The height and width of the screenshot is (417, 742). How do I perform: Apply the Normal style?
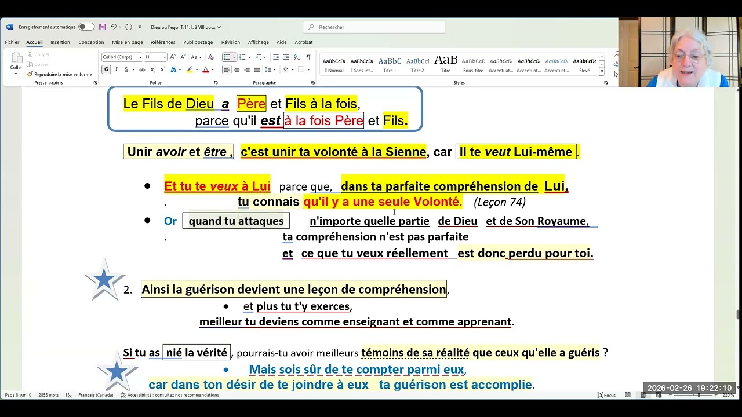[334, 64]
